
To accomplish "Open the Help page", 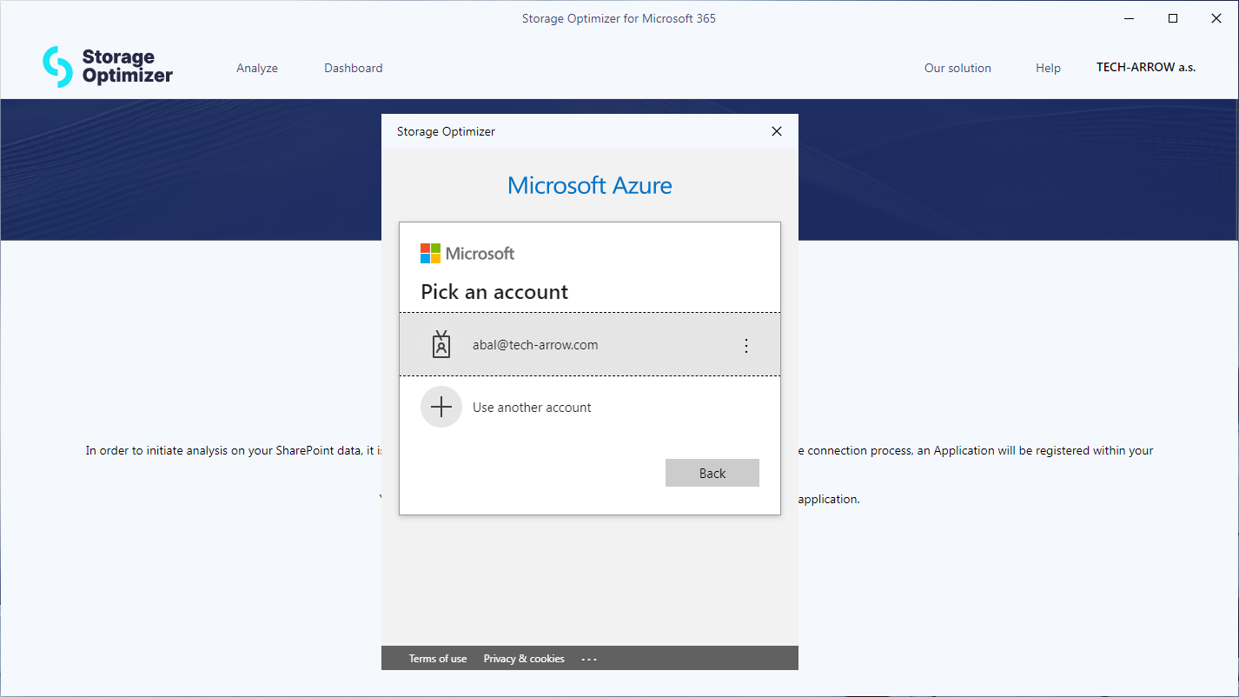I will (1048, 68).
